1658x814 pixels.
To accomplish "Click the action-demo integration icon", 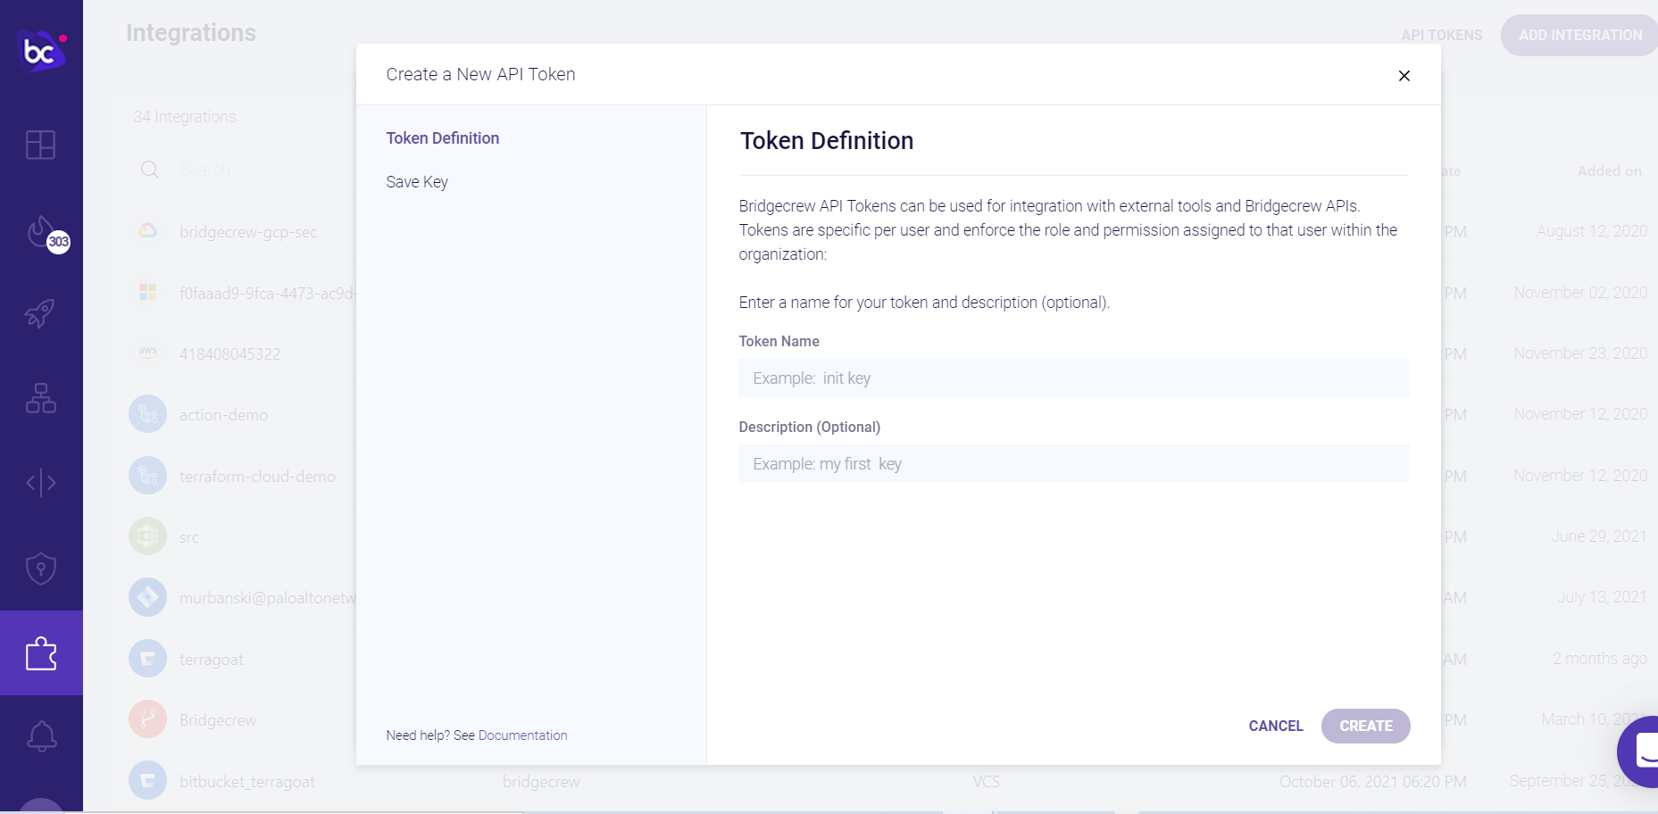I will [147, 414].
